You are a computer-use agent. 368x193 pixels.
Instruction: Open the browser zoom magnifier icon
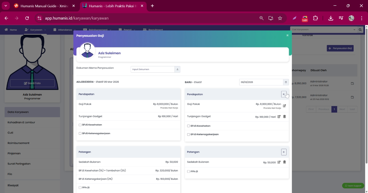(261, 18)
